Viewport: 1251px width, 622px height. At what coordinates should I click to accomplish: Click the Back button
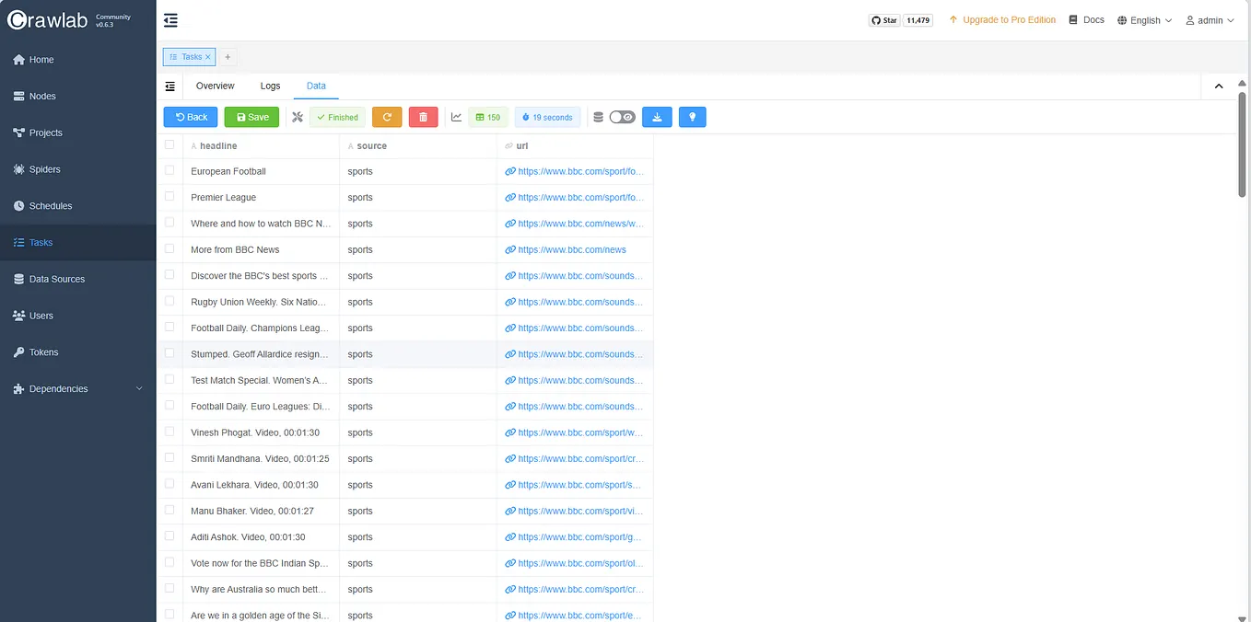click(x=190, y=117)
